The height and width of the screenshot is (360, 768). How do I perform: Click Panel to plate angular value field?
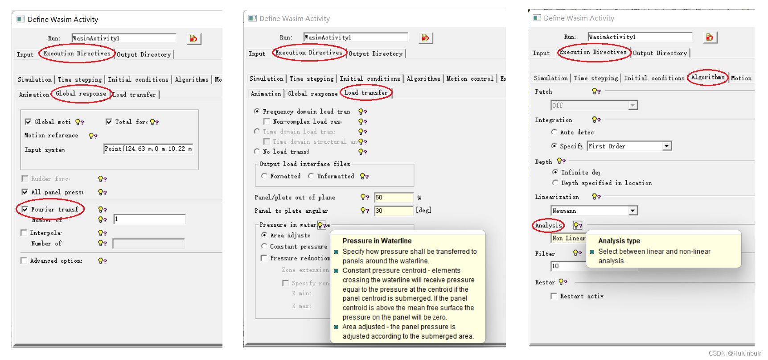tap(394, 211)
